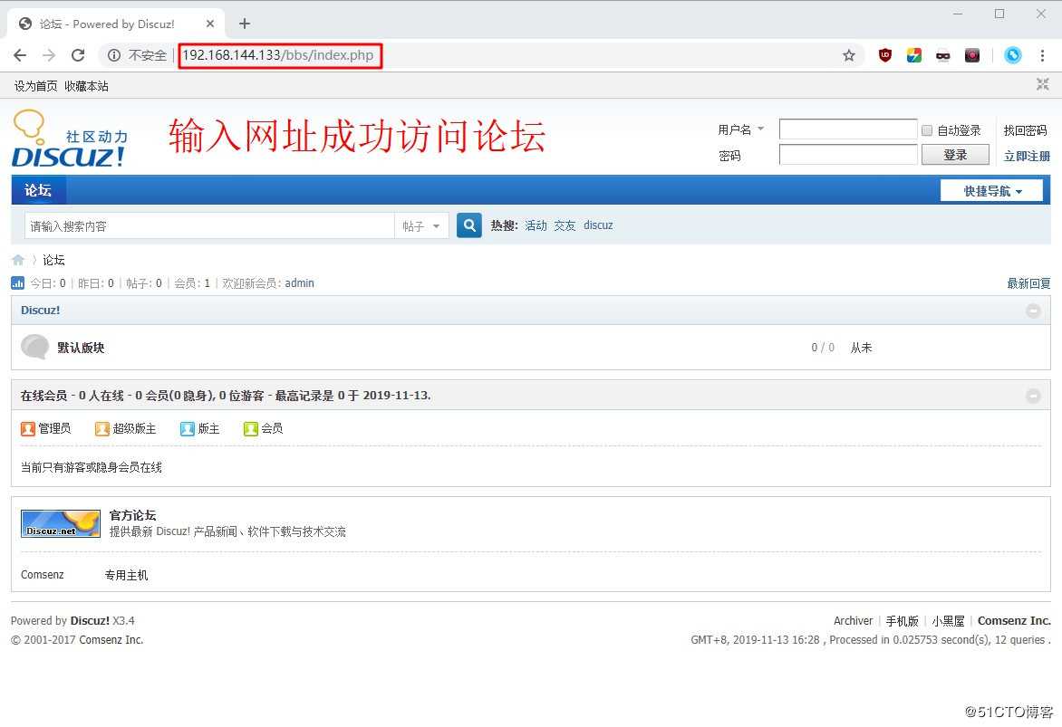Collapse the Discuz! category section
The height and width of the screenshot is (727, 1062).
click(x=1033, y=310)
